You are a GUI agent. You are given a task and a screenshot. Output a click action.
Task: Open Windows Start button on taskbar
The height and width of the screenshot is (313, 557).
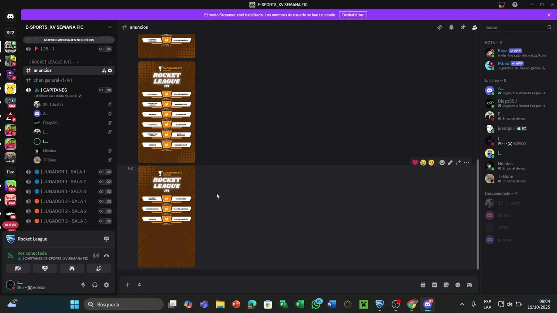[x=74, y=304]
